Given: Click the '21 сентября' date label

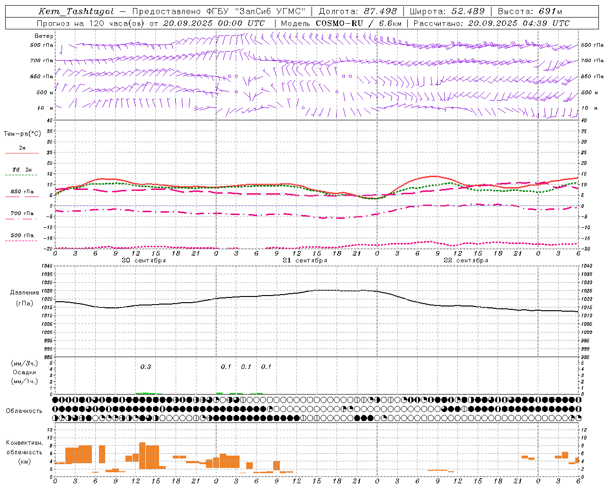Looking at the screenshot, I should (305, 260).
